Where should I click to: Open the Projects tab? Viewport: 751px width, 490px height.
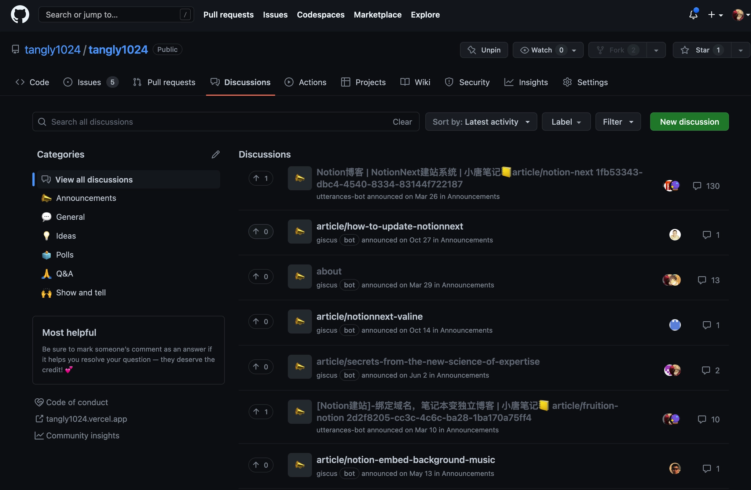363,82
